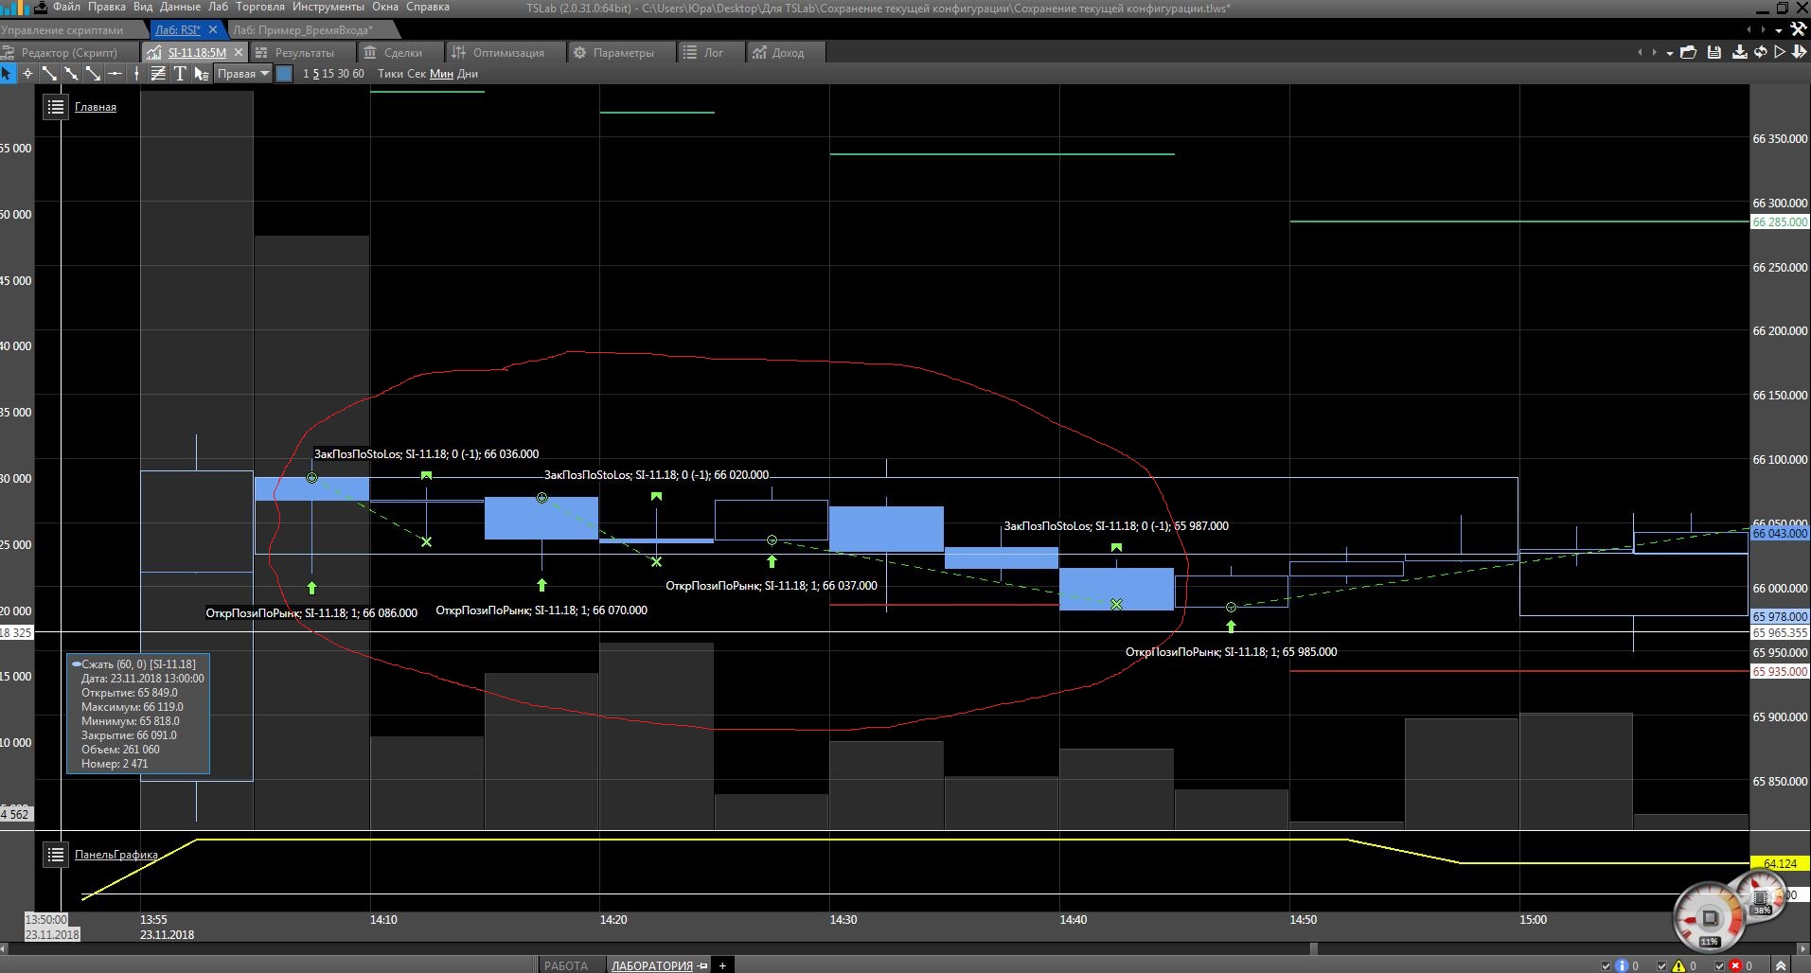The height and width of the screenshot is (973, 1811).
Task: Open the Торговля menu
Action: pos(259,7)
